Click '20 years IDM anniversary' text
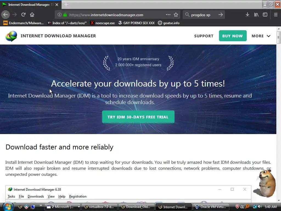281x211 pixels. pos(138,59)
